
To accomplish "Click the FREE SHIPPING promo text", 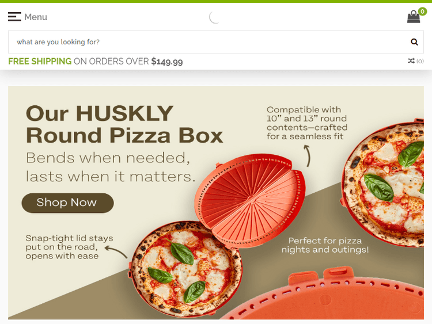I will pyautogui.click(x=40, y=61).
